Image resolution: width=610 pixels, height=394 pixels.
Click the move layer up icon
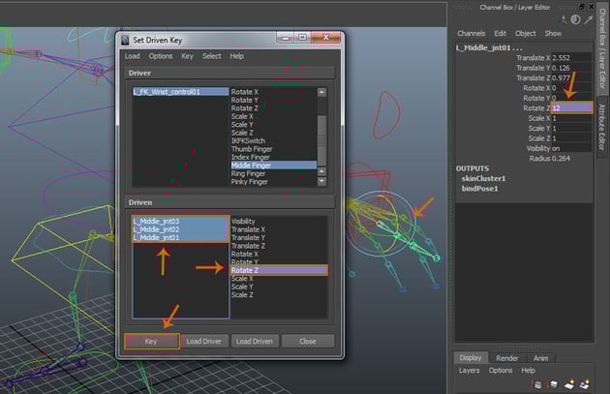pos(537,384)
